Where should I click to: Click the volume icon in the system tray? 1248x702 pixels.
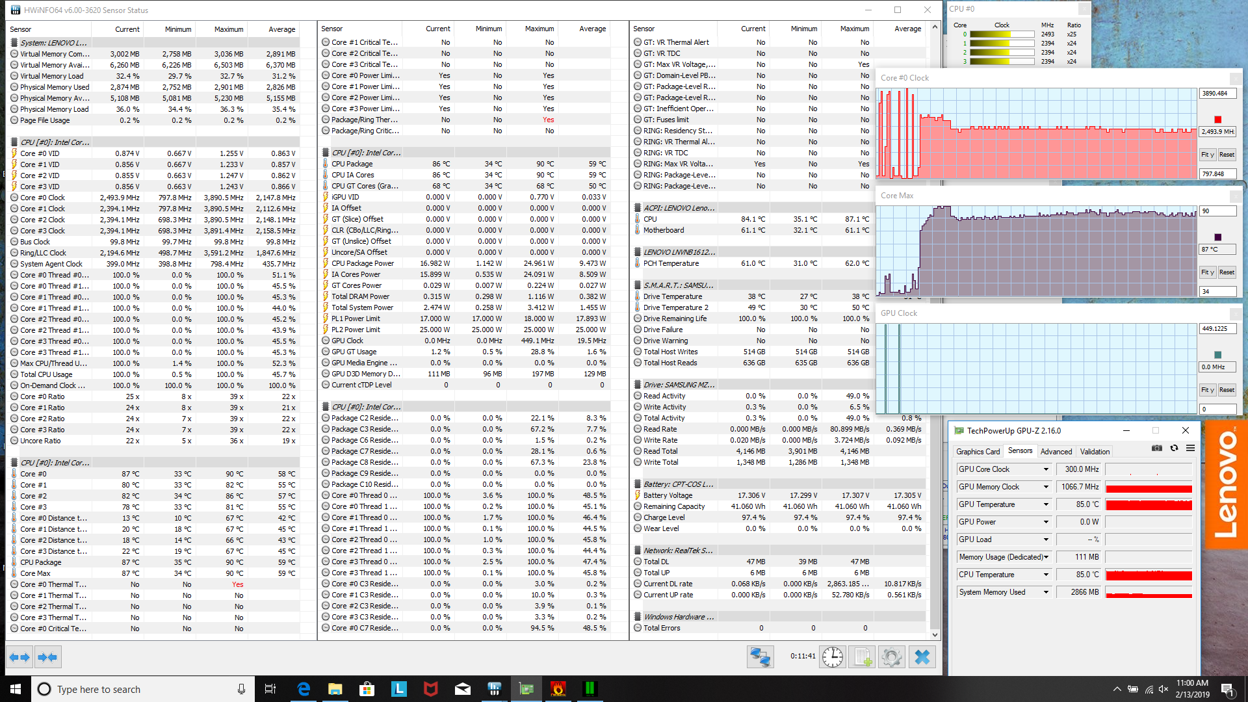[1163, 690]
